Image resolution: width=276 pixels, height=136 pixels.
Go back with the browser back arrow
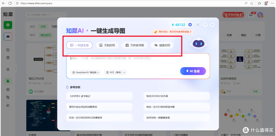tap(4, 3)
